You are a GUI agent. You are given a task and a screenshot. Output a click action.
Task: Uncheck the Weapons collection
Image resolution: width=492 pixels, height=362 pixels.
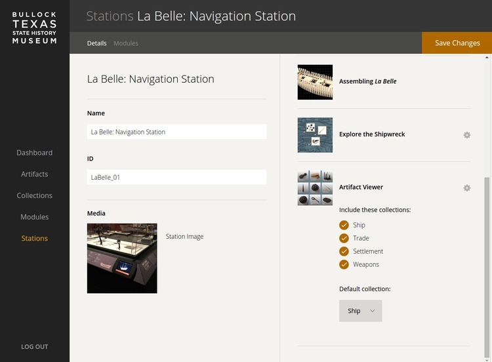point(344,264)
